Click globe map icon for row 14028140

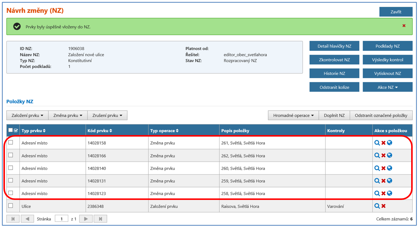[390, 168]
